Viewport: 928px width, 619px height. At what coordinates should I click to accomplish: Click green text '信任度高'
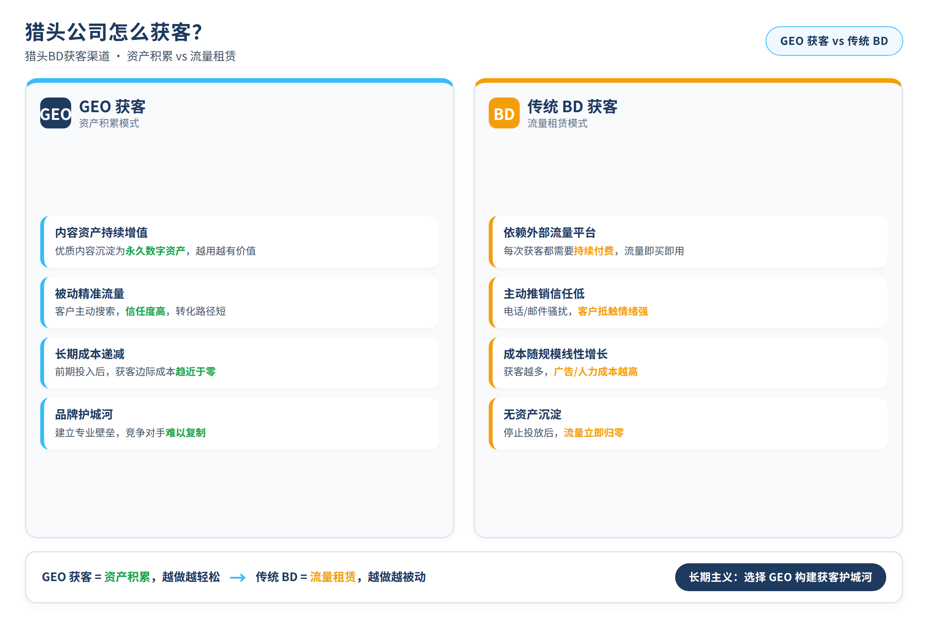tap(145, 311)
